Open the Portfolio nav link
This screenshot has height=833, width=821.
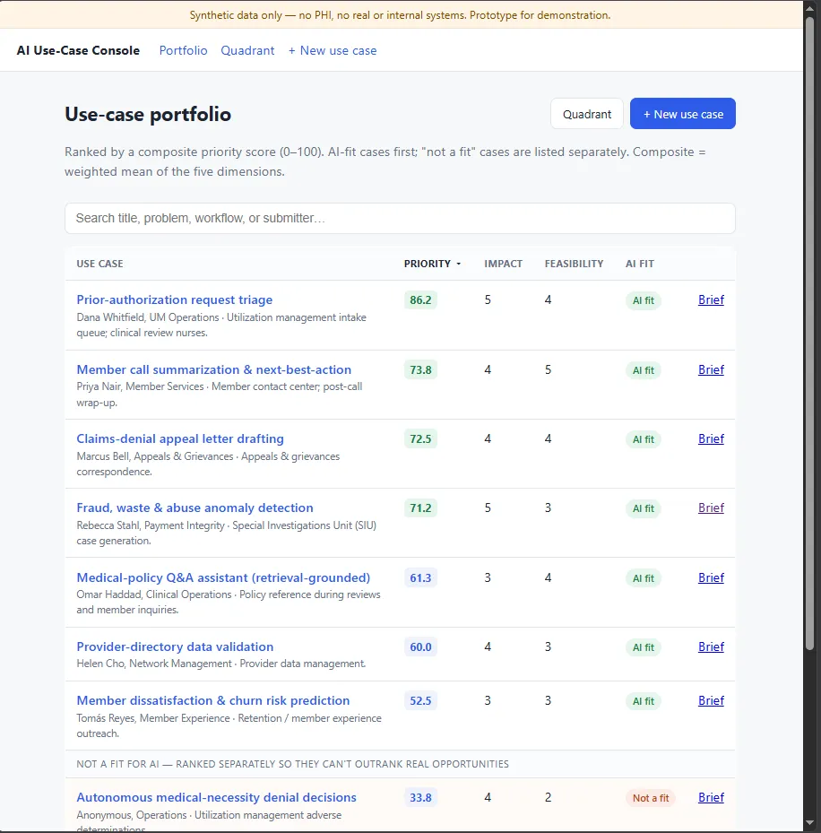pyautogui.click(x=183, y=50)
